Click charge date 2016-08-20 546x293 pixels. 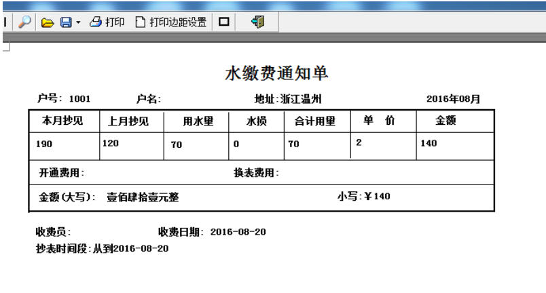tap(238, 232)
